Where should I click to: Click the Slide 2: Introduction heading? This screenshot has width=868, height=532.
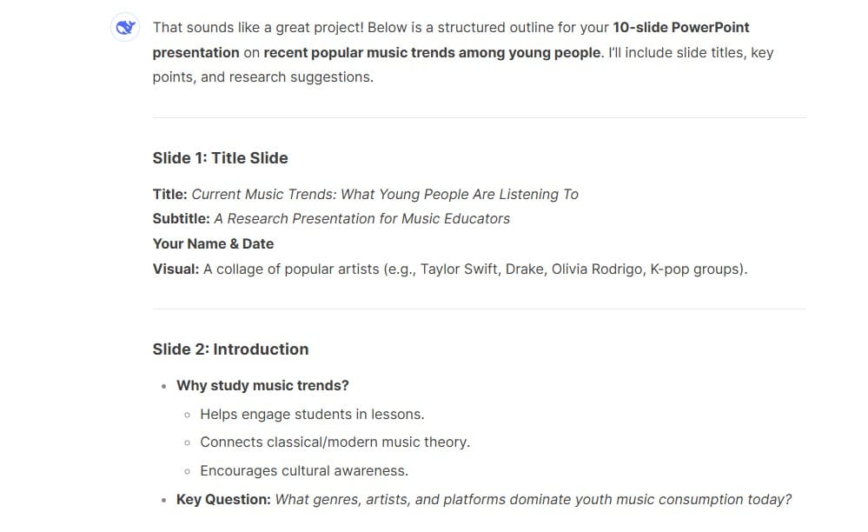coord(231,349)
